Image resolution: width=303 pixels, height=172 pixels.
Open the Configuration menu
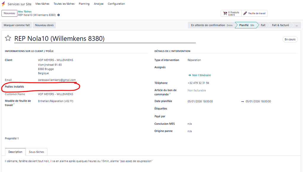116,4
